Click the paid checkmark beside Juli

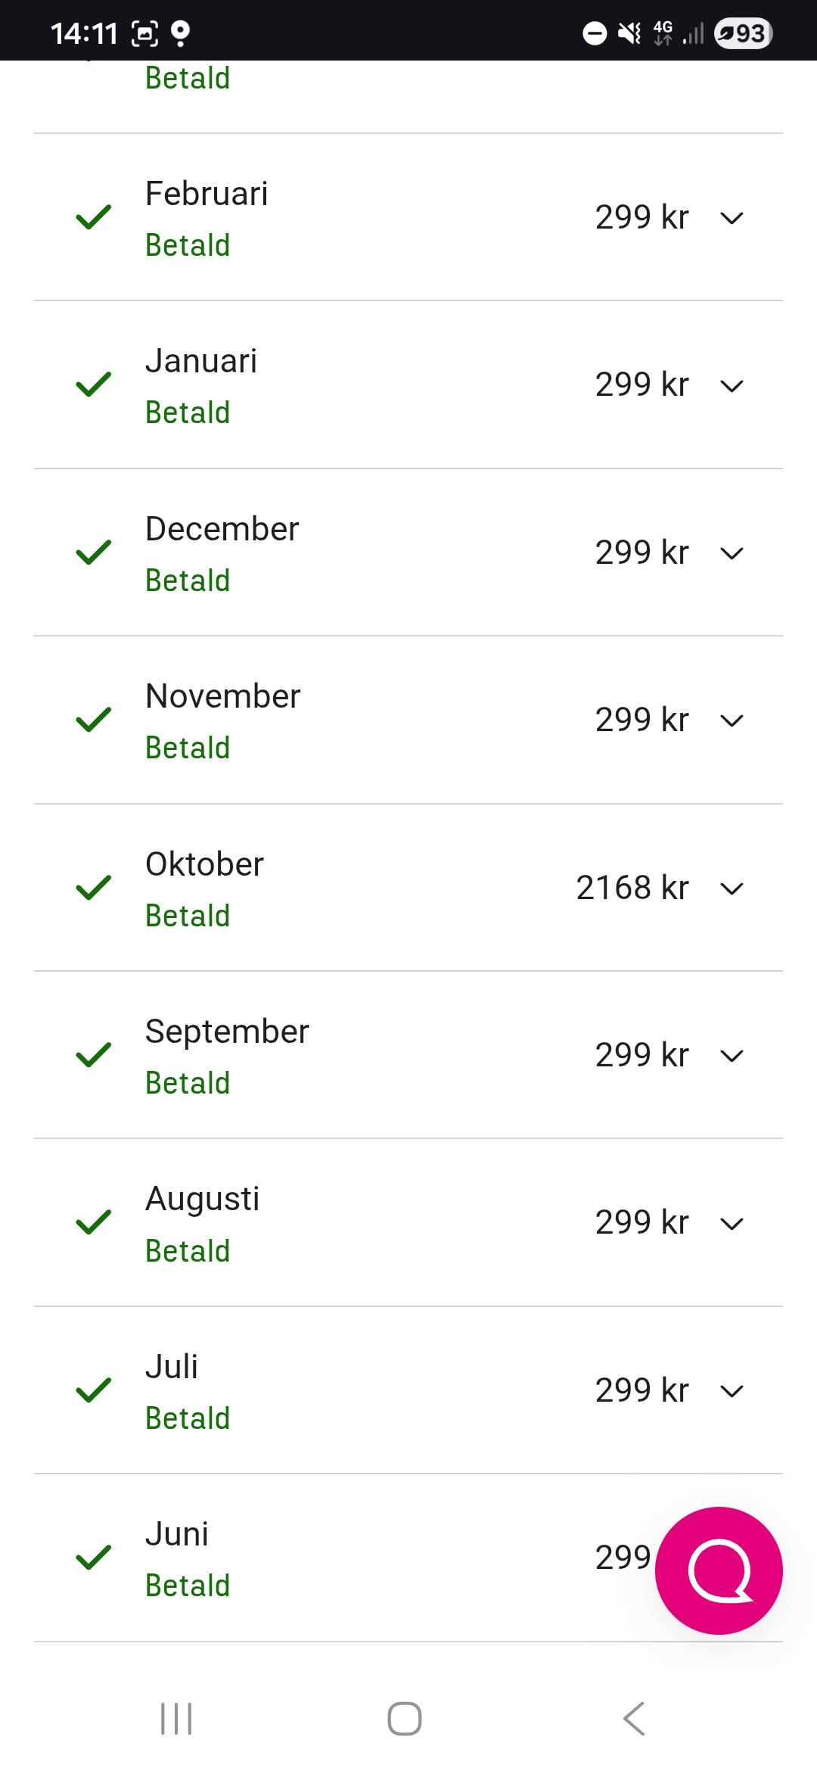tap(94, 1390)
